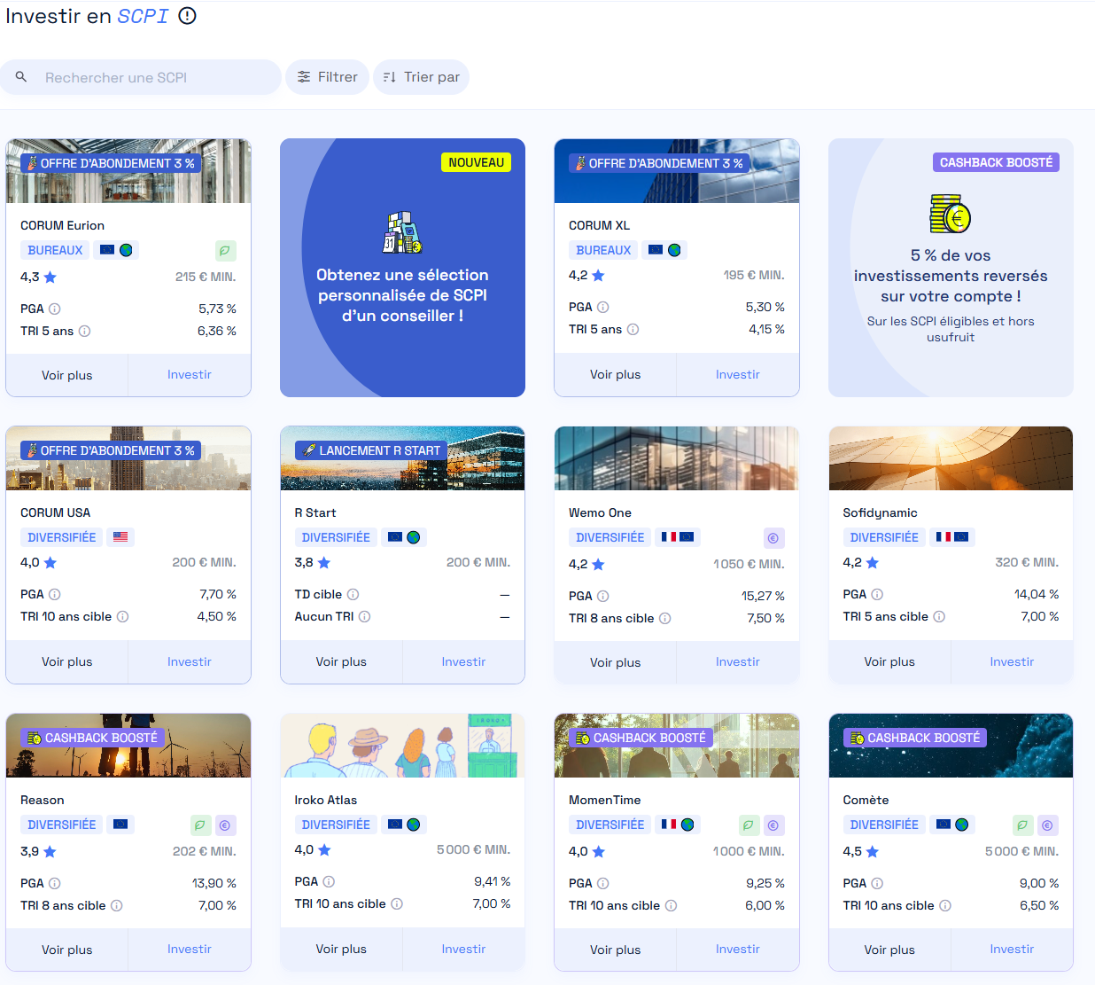Click Voir plus on Comète card
The height and width of the screenshot is (985, 1095).
889,950
